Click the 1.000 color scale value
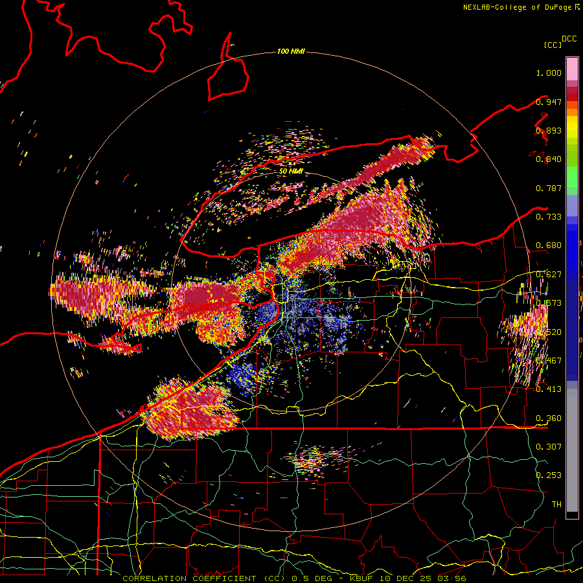583x583 pixels. (549, 73)
